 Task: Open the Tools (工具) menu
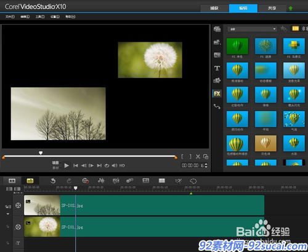coord(40,17)
